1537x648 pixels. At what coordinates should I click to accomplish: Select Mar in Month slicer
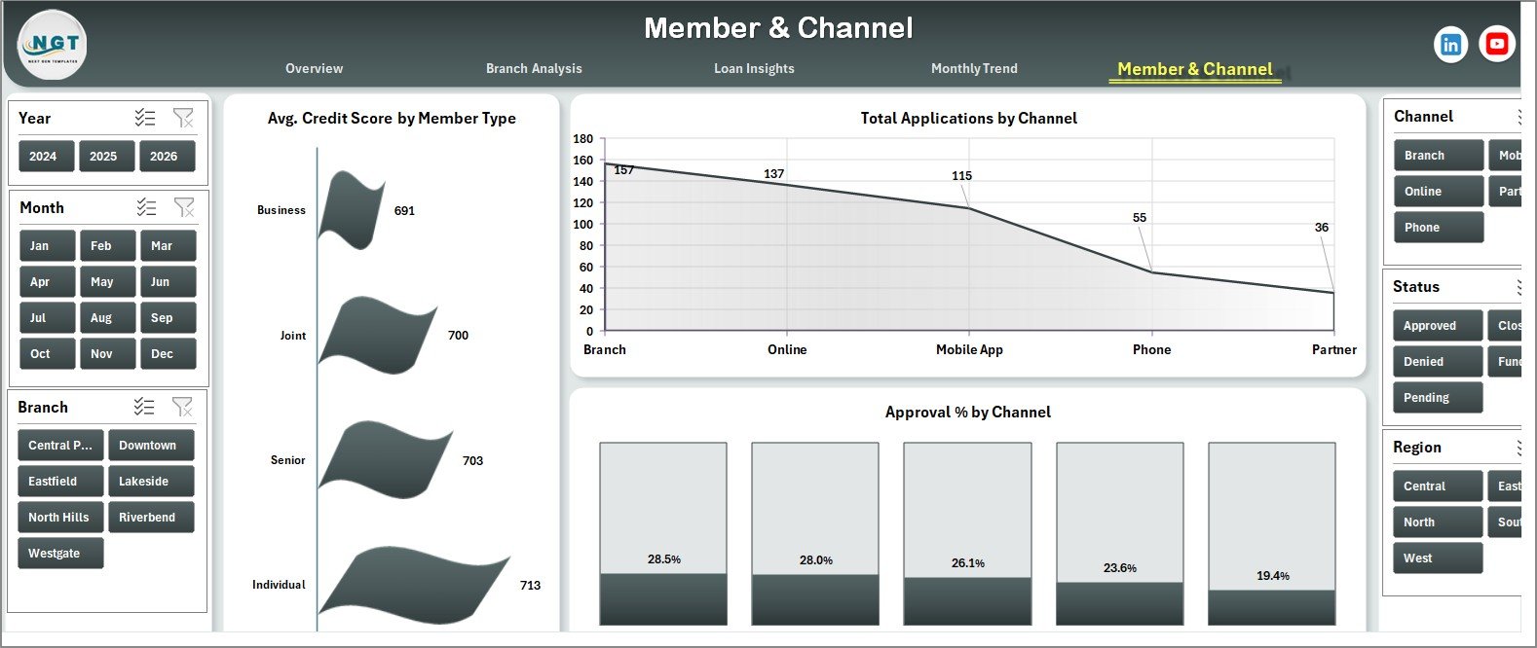[168, 245]
